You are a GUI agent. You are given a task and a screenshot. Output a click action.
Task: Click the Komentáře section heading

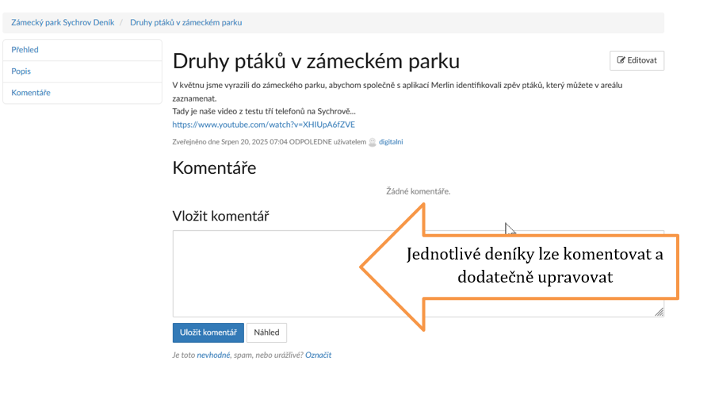pos(214,167)
